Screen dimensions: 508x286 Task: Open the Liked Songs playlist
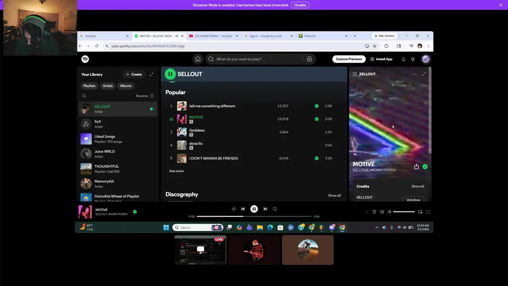point(118,139)
